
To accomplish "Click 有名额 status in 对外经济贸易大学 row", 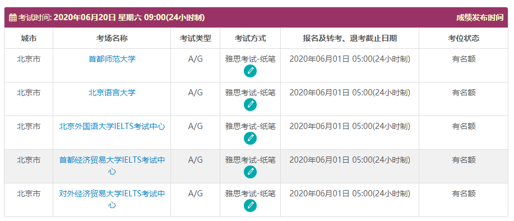I will (x=464, y=194).
